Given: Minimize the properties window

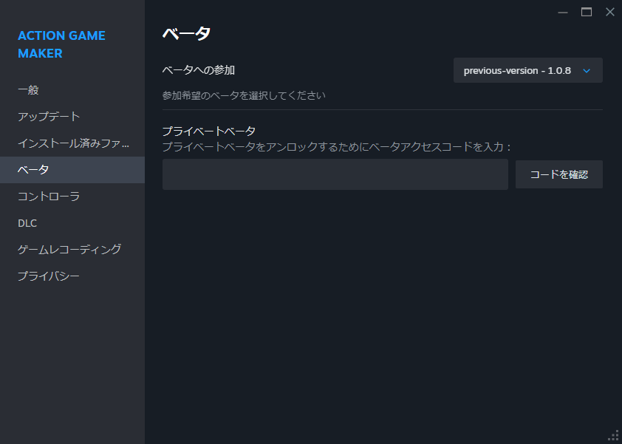Looking at the screenshot, I should (x=562, y=13).
